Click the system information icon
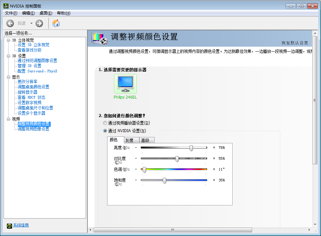The width and height of the screenshot is (321, 236). click(10, 226)
